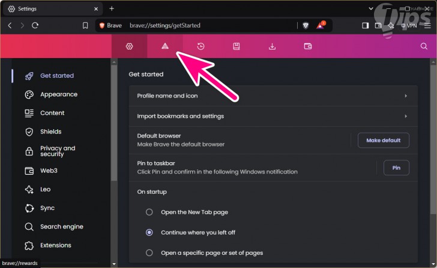The height and width of the screenshot is (268, 437).
Task: Open Leo settings section
Action: pos(45,190)
